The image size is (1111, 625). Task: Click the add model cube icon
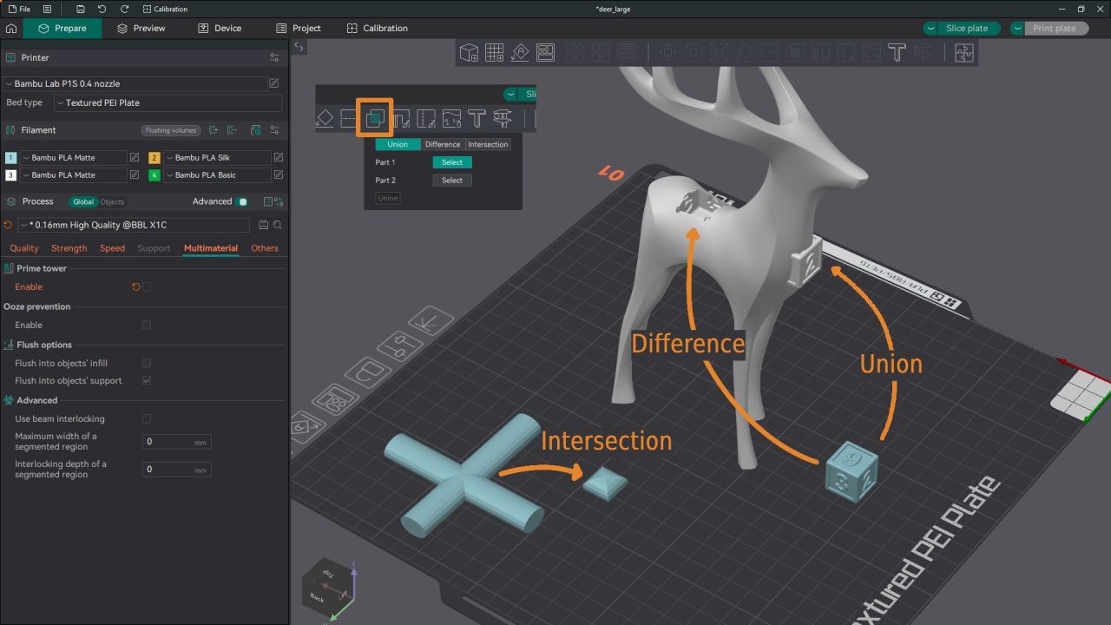[x=469, y=52]
